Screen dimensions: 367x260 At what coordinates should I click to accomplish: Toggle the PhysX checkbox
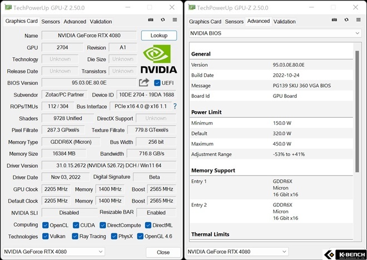click(114, 236)
